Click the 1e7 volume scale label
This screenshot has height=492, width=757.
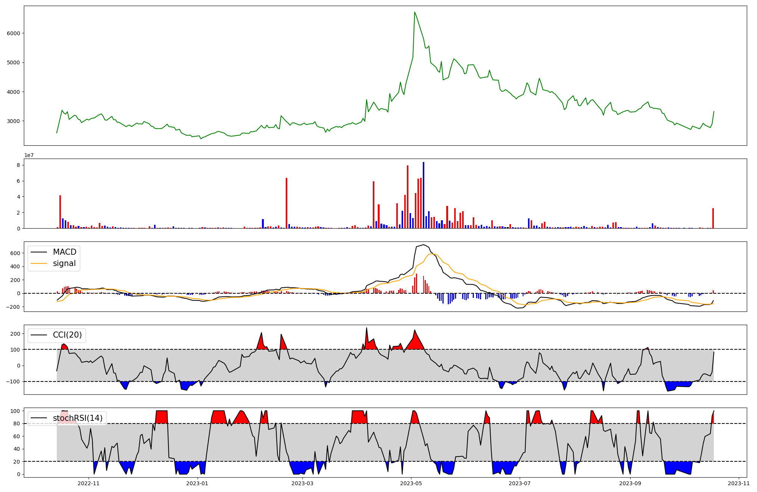pyautogui.click(x=29, y=155)
